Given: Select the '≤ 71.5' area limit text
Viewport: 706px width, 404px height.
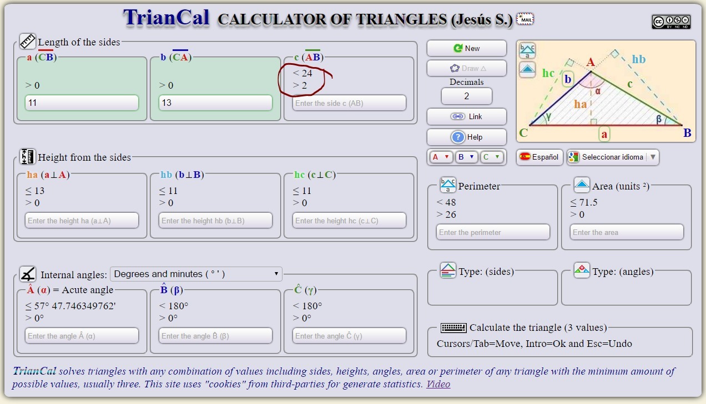Looking at the screenshot, I should (x=584, y=202).
